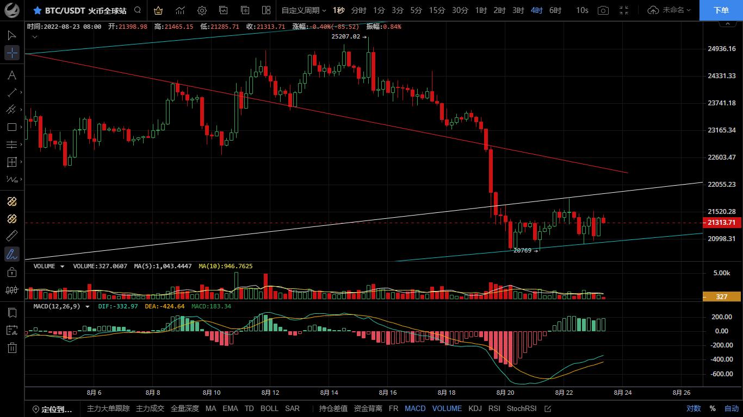The height and width of the screenshot is (417, 743).
Task: Toggle the blue favorite star for BTC/USDT
Action: coord(37,10)
